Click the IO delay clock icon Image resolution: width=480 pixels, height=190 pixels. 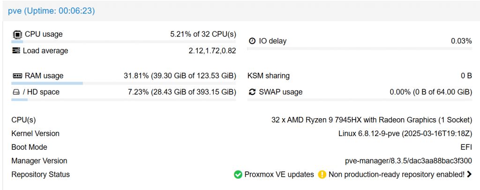point(252,41)
